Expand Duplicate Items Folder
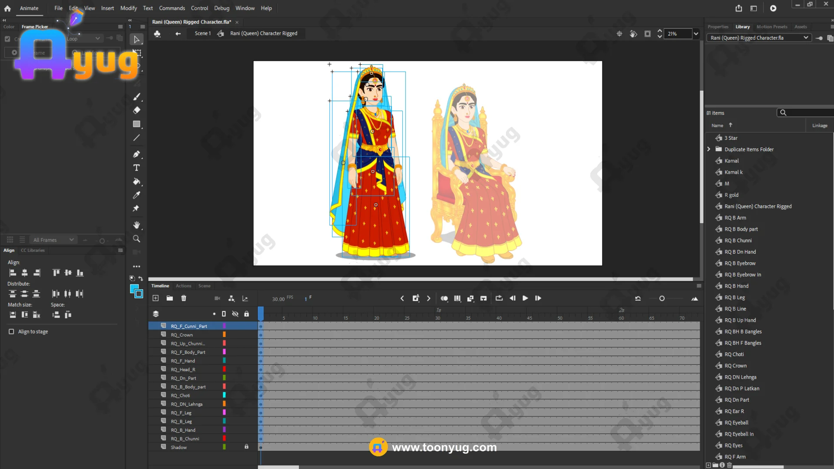This screenshot has width=834, height=469. [x=709, y=149]
